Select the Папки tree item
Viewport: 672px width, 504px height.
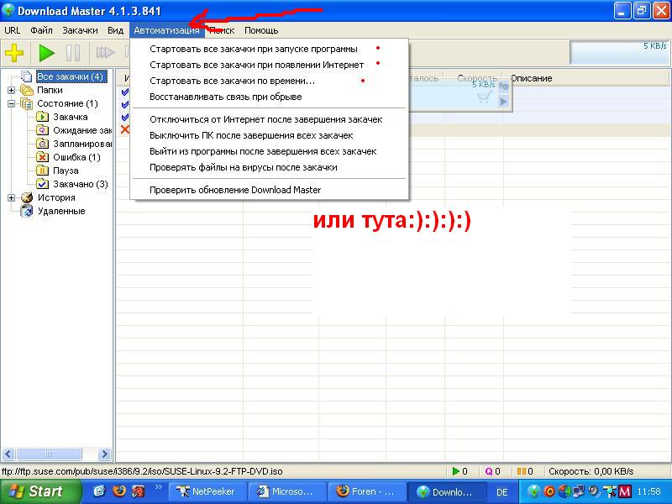click(x=50, y=90)
